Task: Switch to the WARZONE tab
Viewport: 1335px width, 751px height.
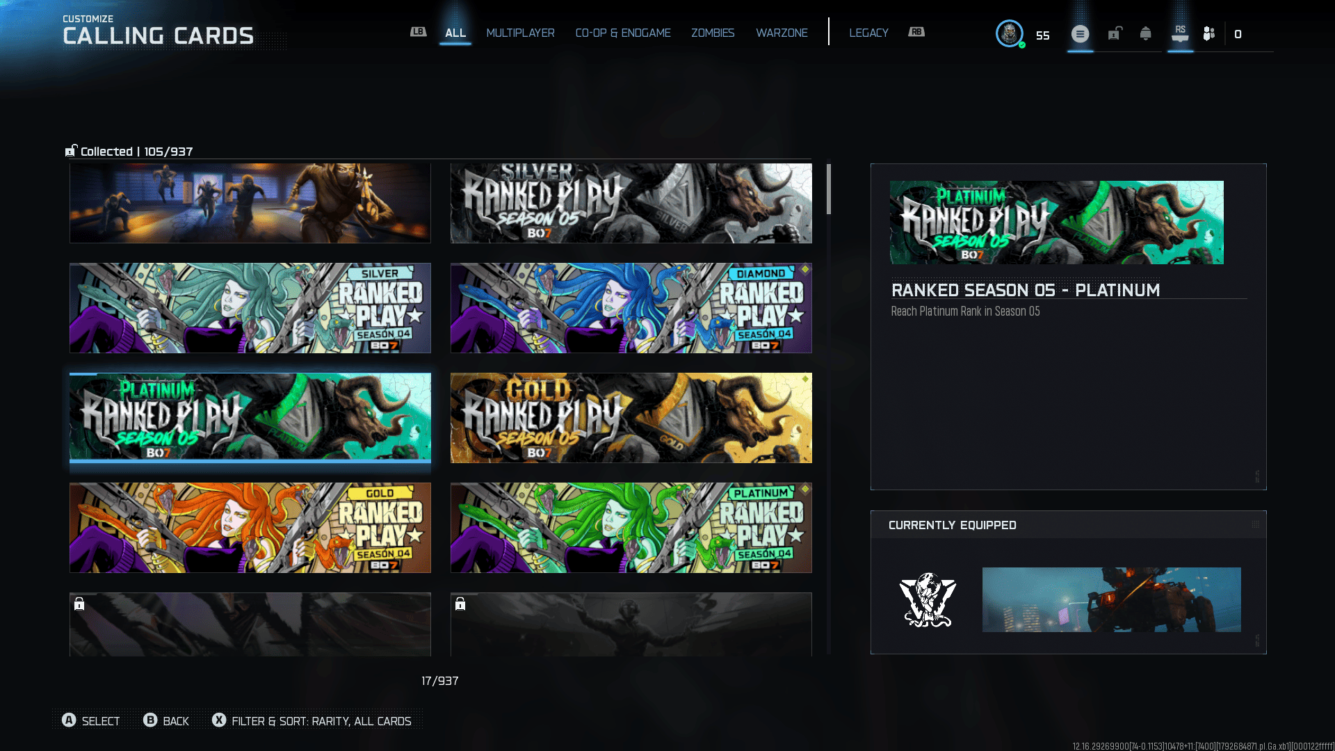Action: tap(782, 33)
